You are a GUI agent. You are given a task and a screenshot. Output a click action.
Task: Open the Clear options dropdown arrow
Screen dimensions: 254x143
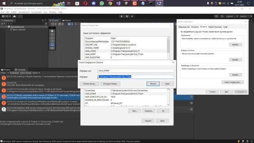(8, 73)
